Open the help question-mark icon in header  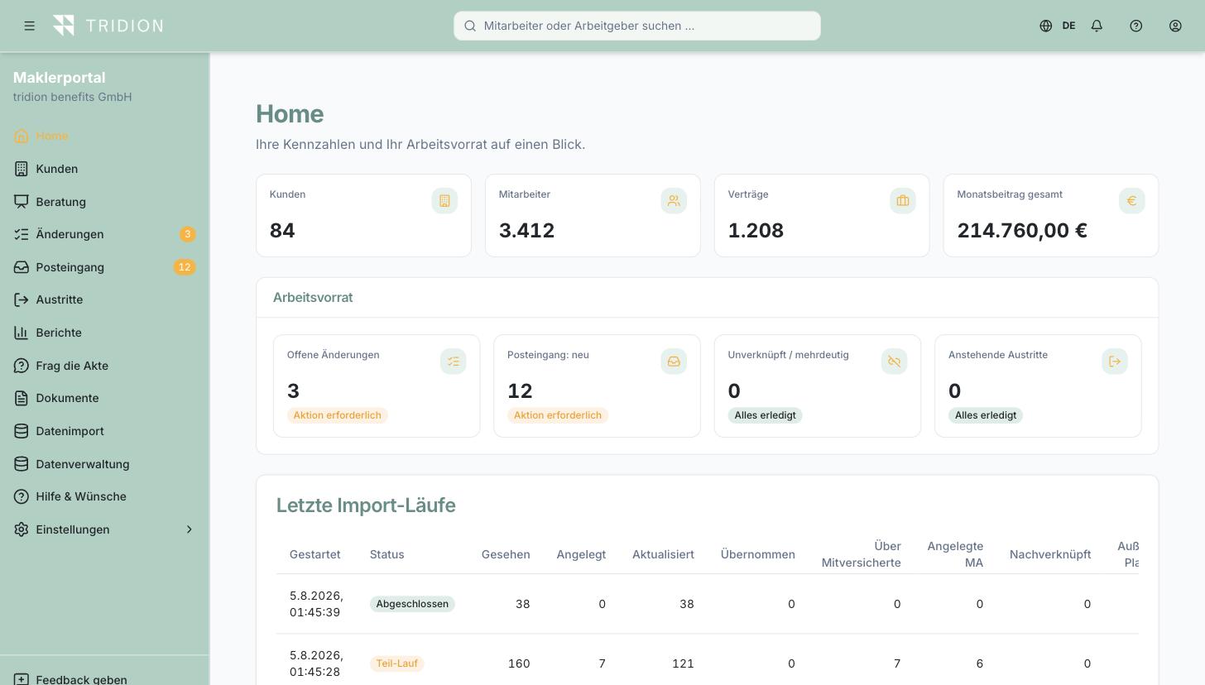(1136, 26)
